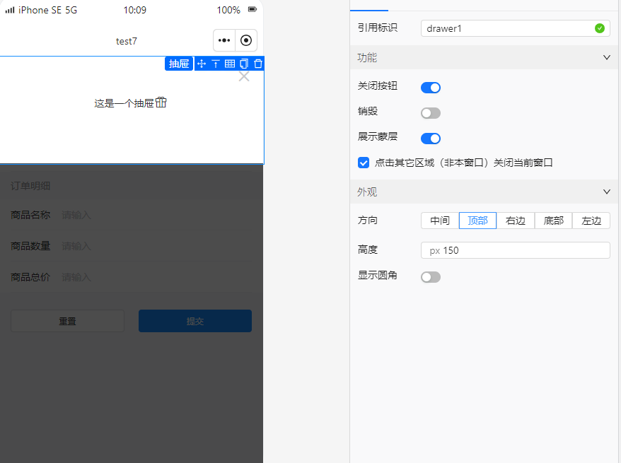Close the drawer using the gray X
Viewport: 621px width, 463px height.
pos(244,76)
